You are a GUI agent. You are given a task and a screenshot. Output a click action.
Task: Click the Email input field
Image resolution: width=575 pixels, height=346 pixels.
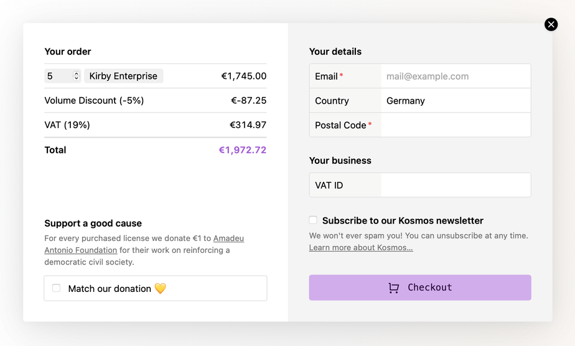[455, 76]
